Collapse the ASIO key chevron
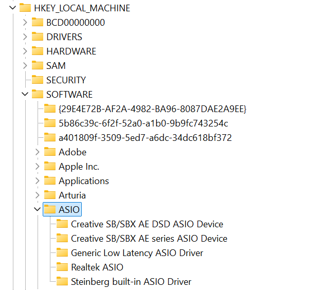 pos(37,210)
